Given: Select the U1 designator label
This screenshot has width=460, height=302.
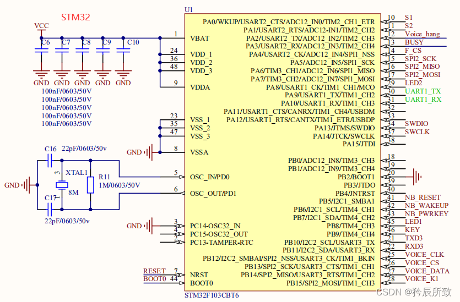Looking at the screenshot, I should point(188,10).
